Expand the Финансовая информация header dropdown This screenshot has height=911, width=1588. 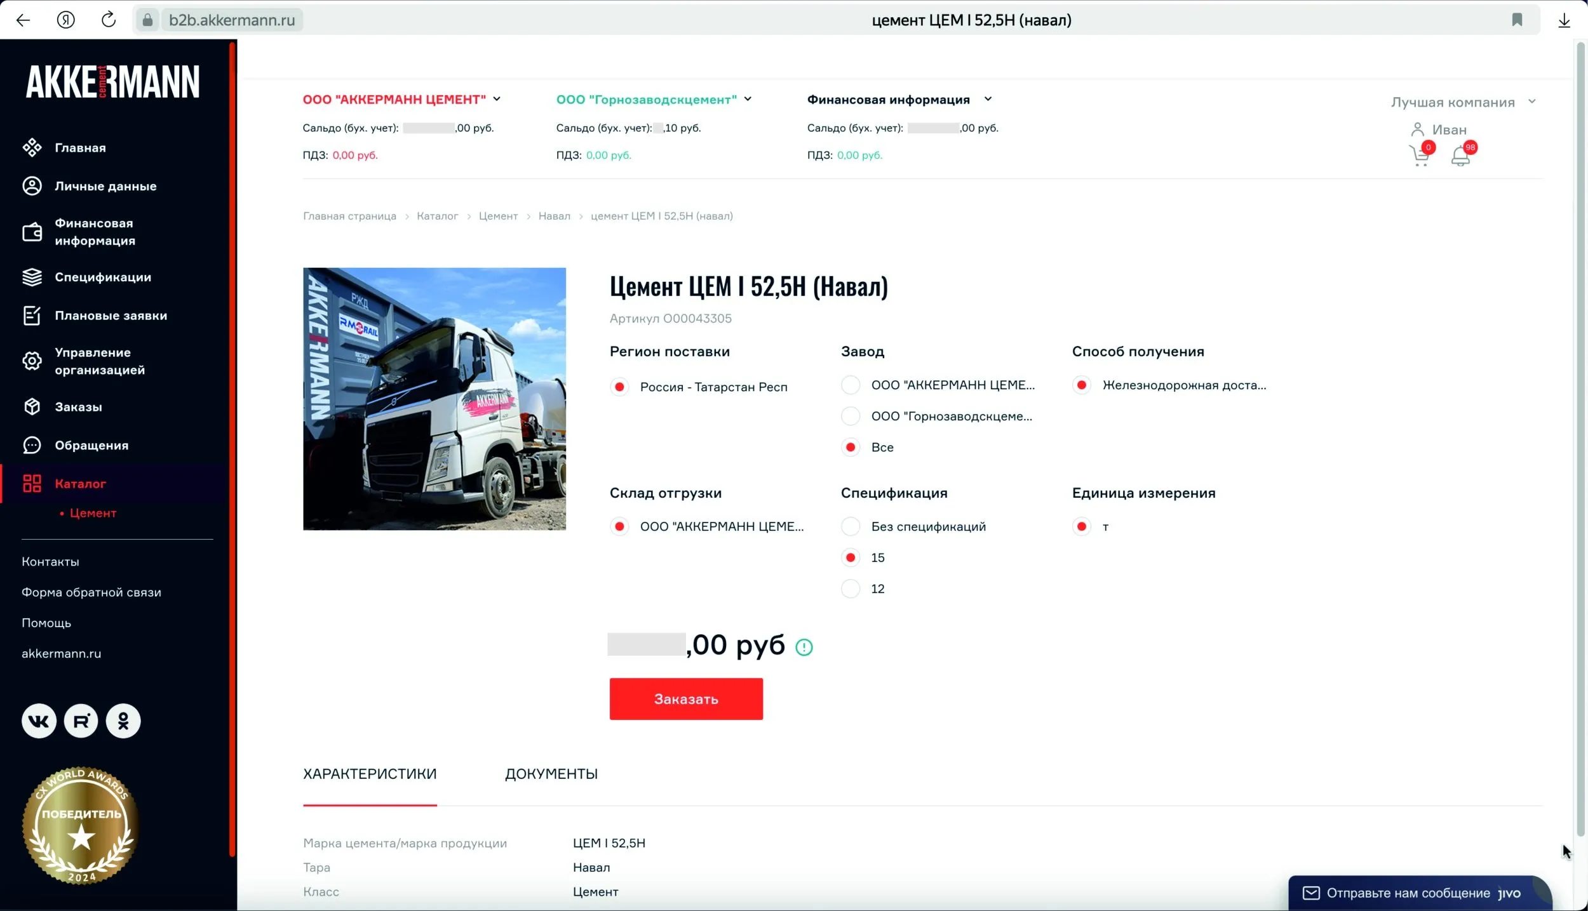[x=988, y=99]
